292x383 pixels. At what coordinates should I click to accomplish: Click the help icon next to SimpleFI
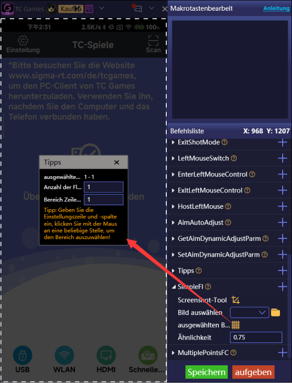(x=208, y=287)
